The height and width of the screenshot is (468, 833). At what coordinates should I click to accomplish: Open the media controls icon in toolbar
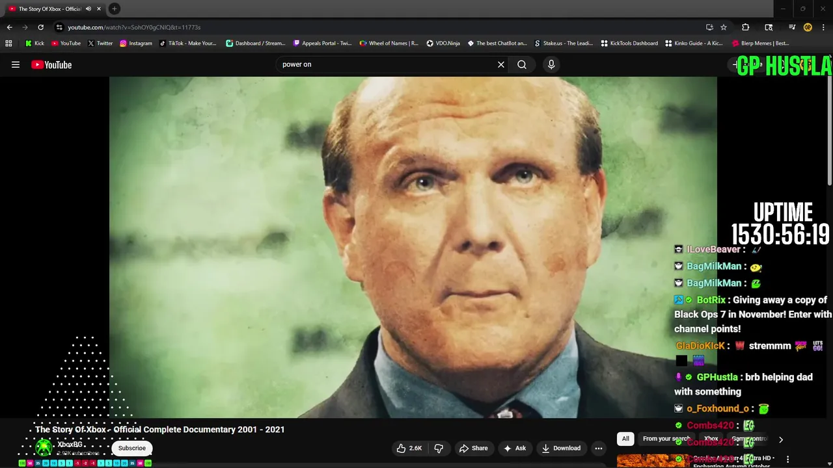[792, 27]
